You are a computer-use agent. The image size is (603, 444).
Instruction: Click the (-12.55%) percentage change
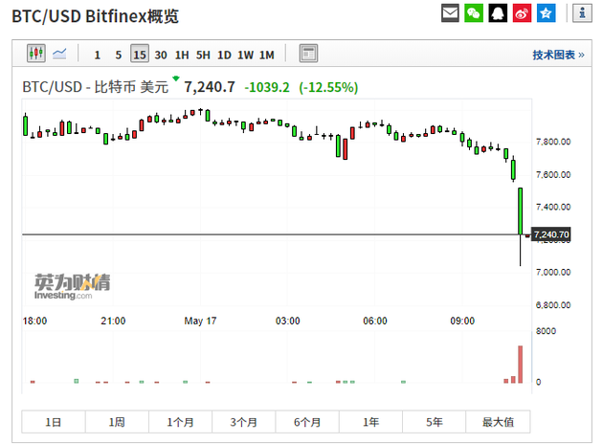(328, 87)
